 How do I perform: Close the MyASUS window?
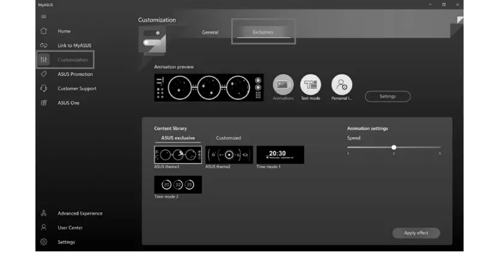click(458, 5)
